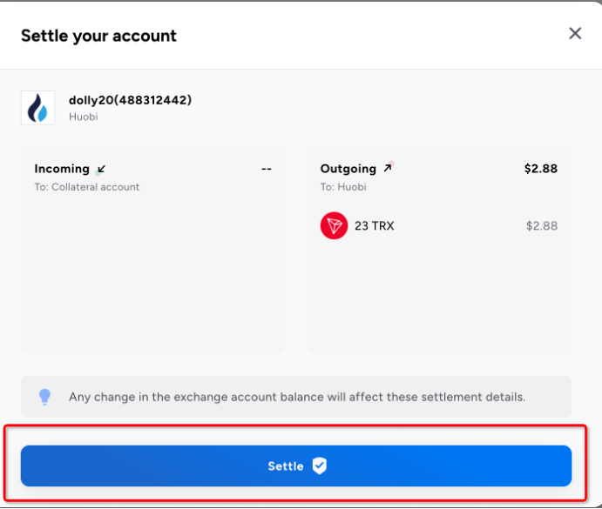Screen dimensions: 602x509
Task: Click the Outgoing section heading
Action: point(348,169)
